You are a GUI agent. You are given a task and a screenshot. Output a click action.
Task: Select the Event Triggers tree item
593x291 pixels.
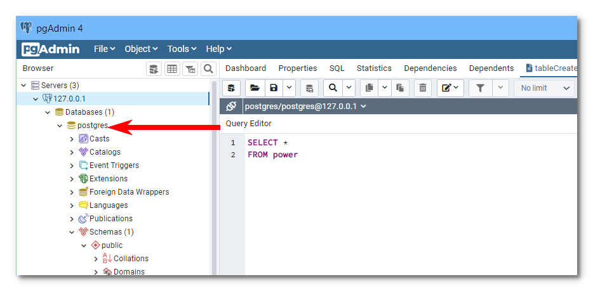[x=114, y=165]
